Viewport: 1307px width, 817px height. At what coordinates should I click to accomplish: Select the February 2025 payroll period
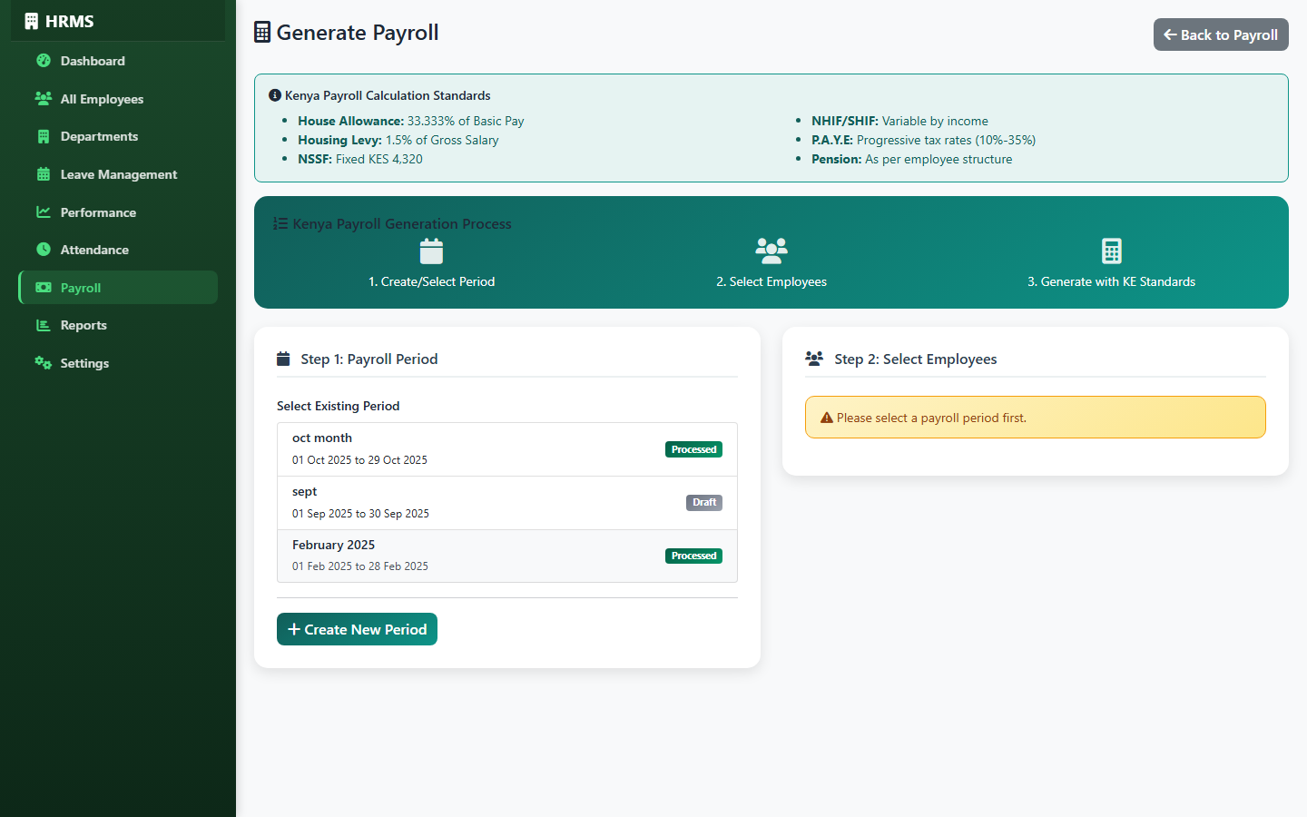[x=507, y=556]
